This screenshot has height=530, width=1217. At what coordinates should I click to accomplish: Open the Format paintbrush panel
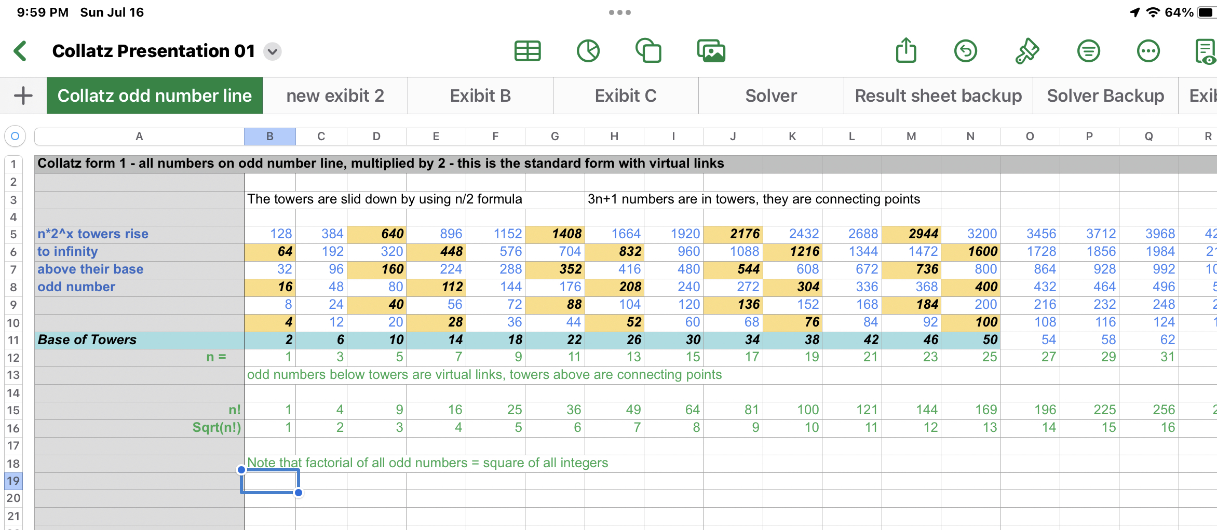tap(1027, 51)
